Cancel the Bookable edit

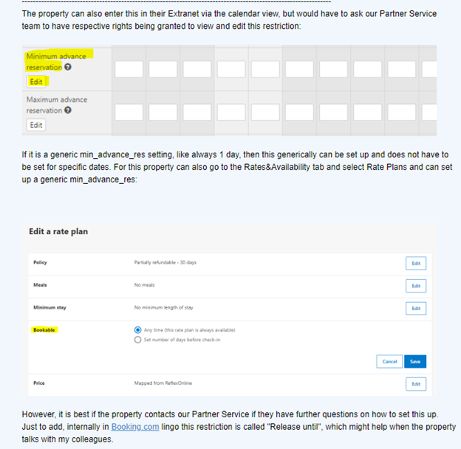[389, 361]
